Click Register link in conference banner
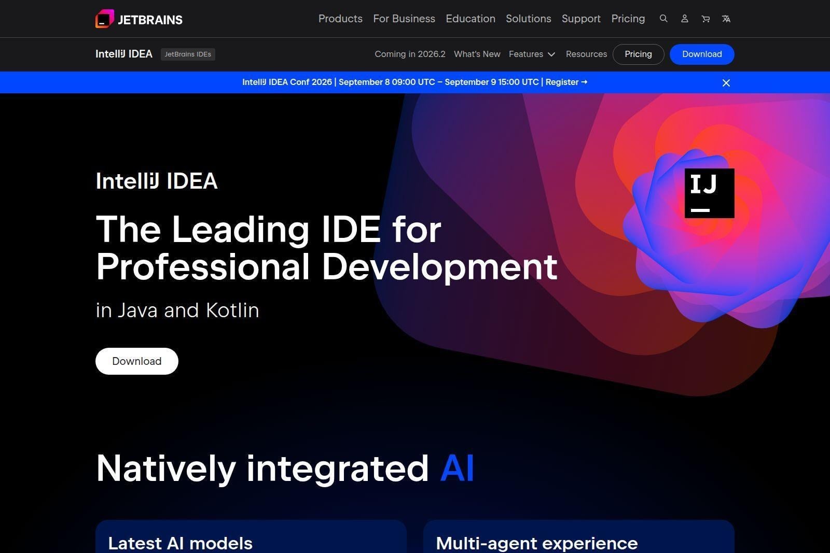Screen dimensions: 830x553 [x=566, y=82]
